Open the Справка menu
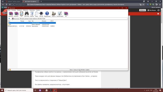163x92 pixels. [x=38, y=10]
